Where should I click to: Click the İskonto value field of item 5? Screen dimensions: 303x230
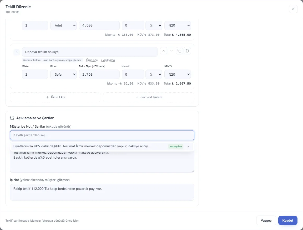pyautogui.click(x=133, y=75)
